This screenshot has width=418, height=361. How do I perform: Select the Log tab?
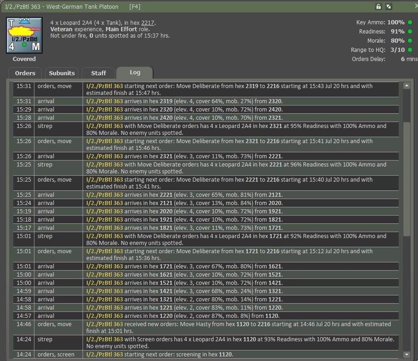(134, 72)
